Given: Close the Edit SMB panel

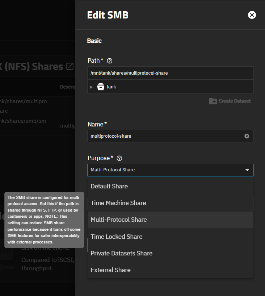Looking at the screenshot, I should [x=252, y=15].
